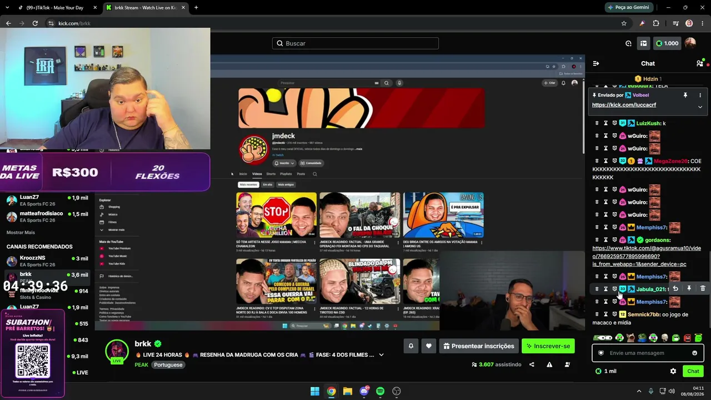Bookmark this page with the star icon
Image resolution: width=711 pixels, height=400 pixels.
point(624,23)
